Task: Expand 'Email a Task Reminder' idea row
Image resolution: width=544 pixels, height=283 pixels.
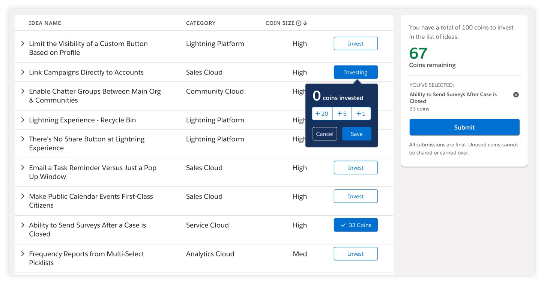Action: click(x=23, y=168)
